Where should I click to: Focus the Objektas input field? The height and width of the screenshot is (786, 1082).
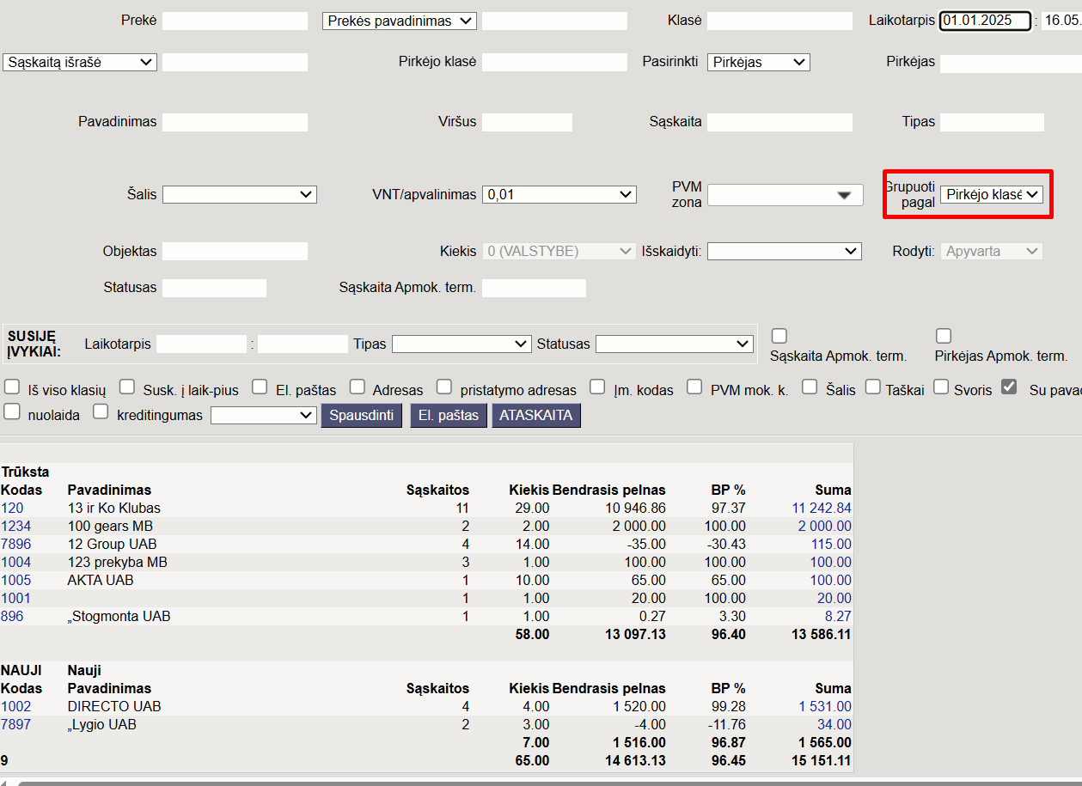(235, 251)
